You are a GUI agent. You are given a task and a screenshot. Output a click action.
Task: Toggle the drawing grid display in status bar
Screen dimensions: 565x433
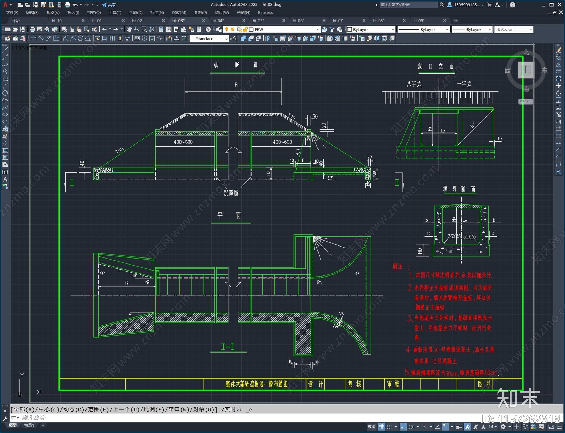click(381, 427)
